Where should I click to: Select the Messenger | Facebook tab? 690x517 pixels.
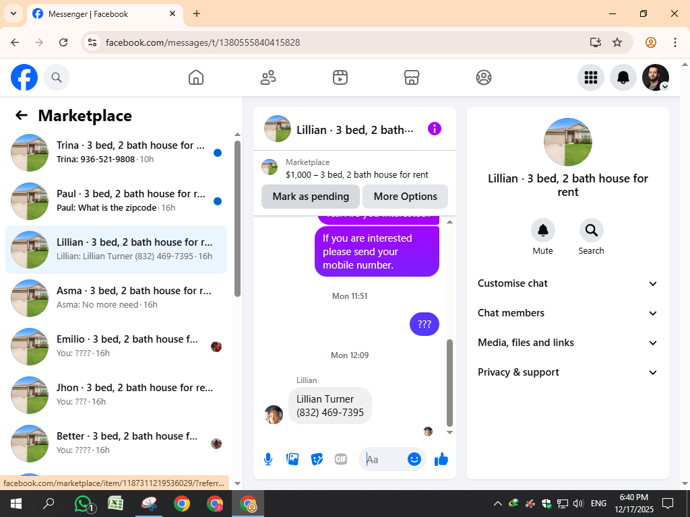(x=104, y=14)
